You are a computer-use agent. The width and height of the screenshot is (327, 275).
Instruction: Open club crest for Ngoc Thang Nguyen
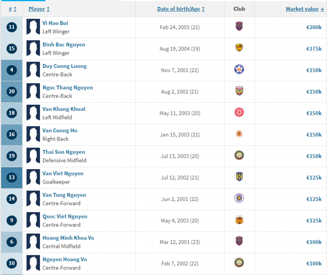tap(239, 91)
